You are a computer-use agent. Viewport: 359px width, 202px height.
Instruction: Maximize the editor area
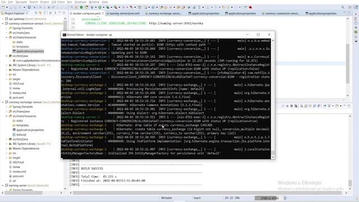click(349, 13)
